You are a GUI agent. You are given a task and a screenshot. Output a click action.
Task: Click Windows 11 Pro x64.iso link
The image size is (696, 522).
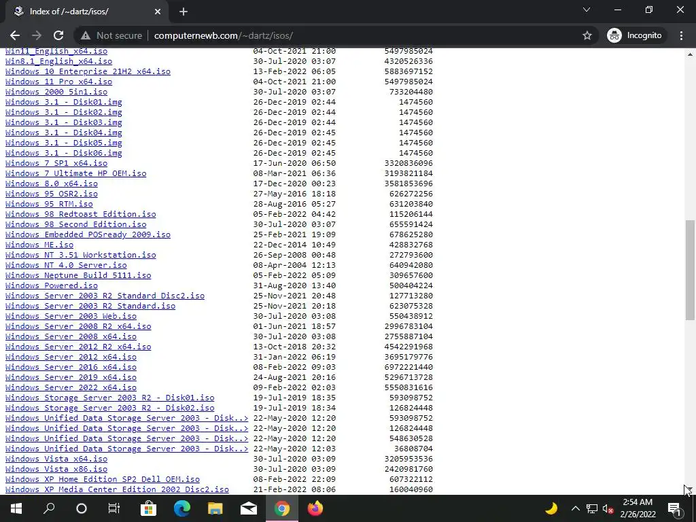[58, 82]
